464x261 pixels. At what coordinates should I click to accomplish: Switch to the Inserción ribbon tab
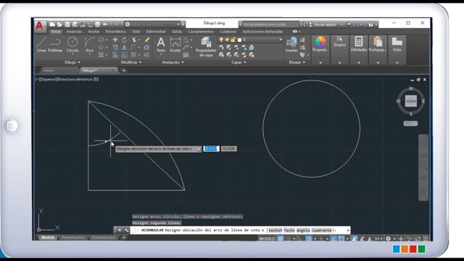(74, 31)
